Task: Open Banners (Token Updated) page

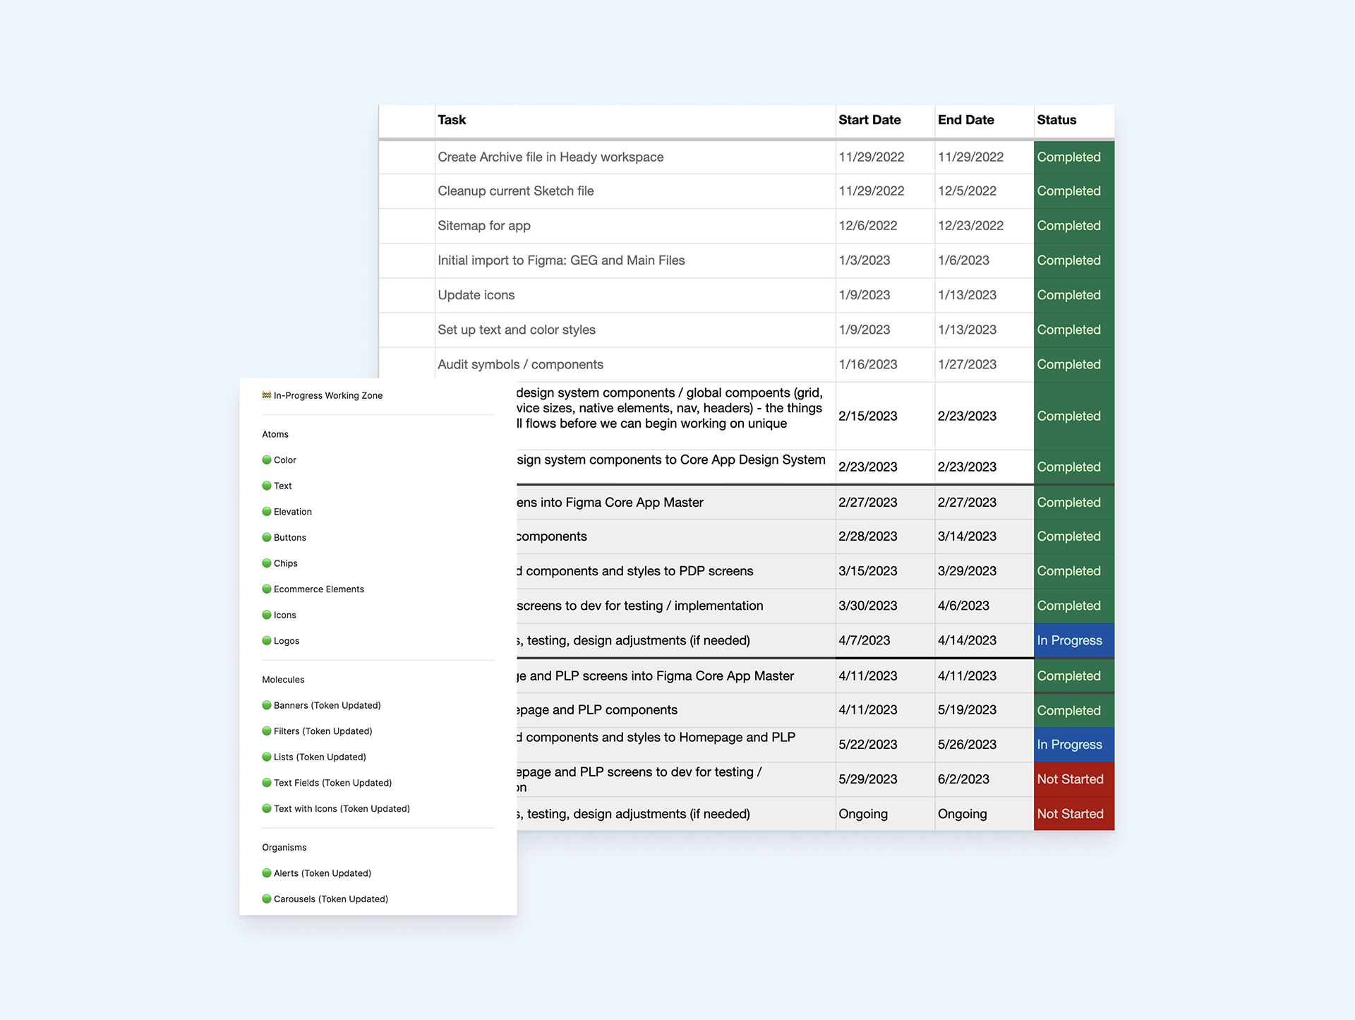Action: pos(327,705)
